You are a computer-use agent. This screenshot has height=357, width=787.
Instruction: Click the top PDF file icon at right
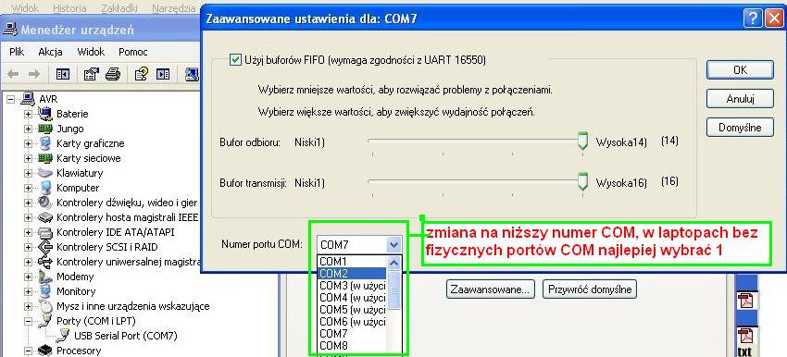(x=745, y=301)
